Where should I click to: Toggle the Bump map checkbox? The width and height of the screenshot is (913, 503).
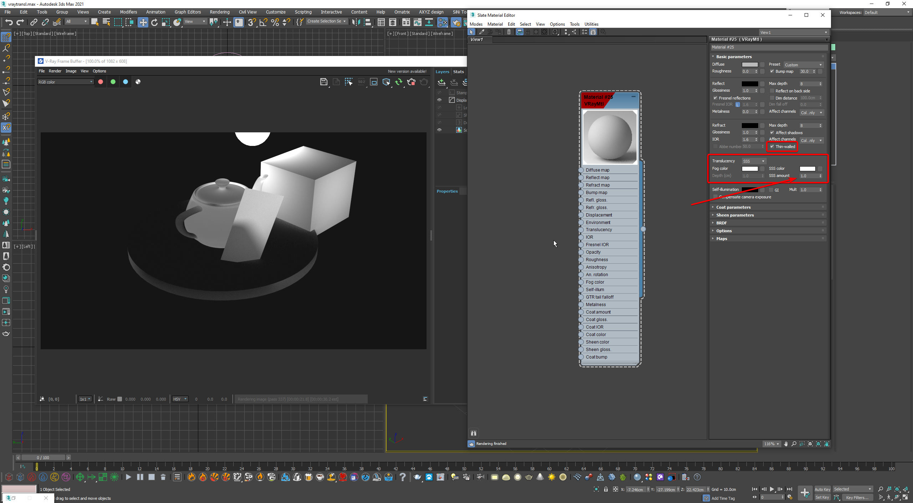point(772,71)
